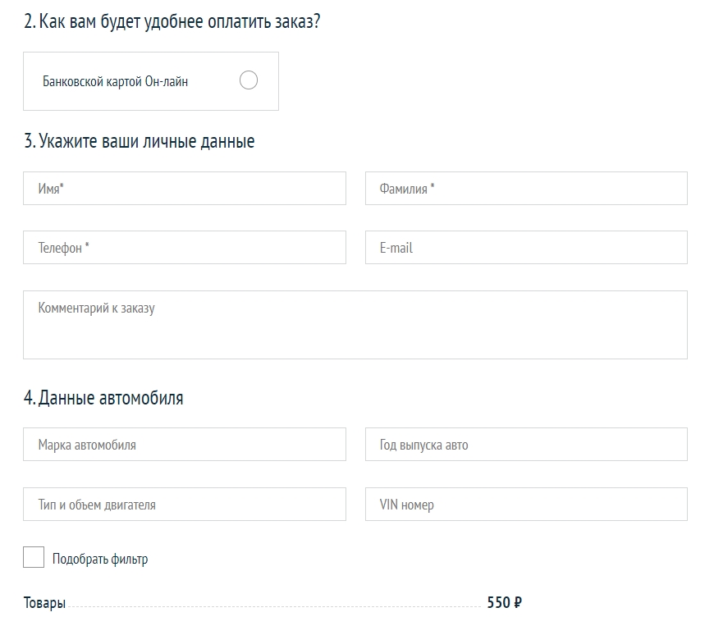Focus the Тип и объем двигателя field
714x626 pixels.
[185, 505]
